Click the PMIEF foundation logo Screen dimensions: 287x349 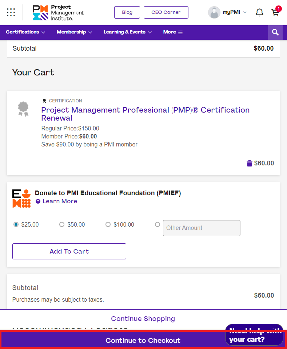(21, 199)
